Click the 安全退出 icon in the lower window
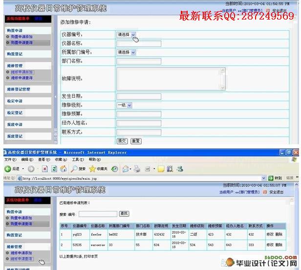301x270 pixels. (265, 192)
